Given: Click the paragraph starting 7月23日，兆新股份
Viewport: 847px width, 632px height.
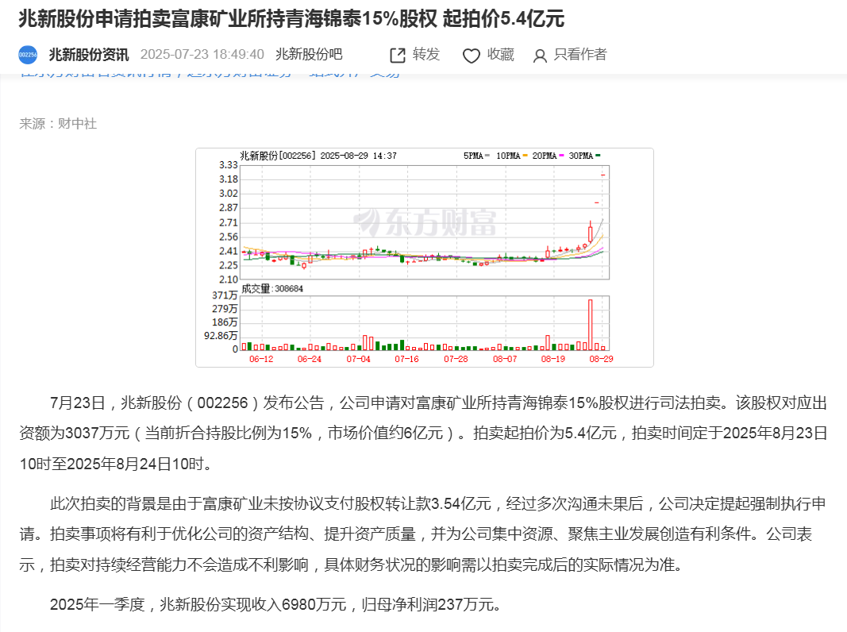Looking at the screenshot, I should 424,434.
